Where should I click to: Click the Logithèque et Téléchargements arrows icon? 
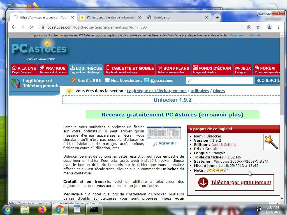point(16,83)
